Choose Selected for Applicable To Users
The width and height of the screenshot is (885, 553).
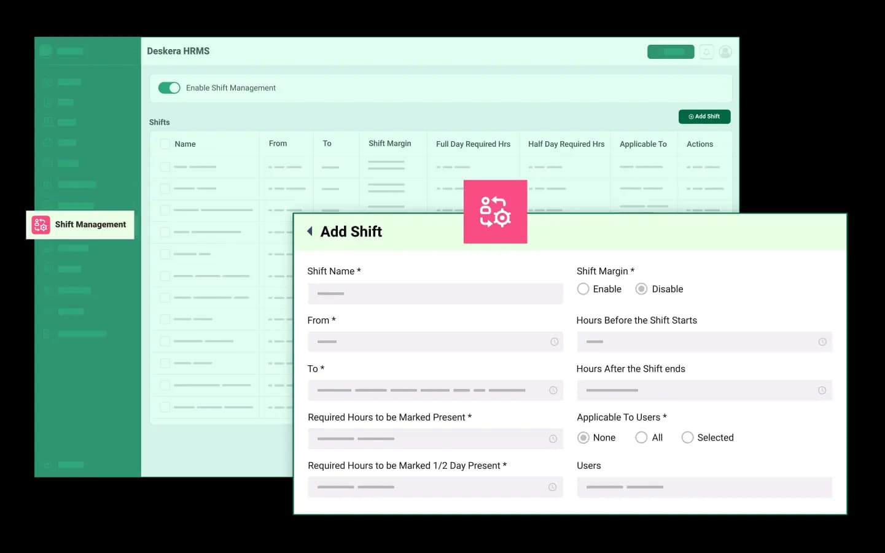pos(688,438)
